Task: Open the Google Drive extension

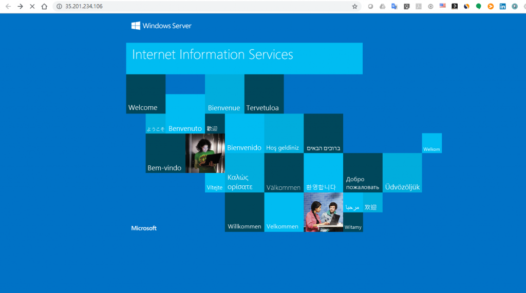Action: point(382,6)
